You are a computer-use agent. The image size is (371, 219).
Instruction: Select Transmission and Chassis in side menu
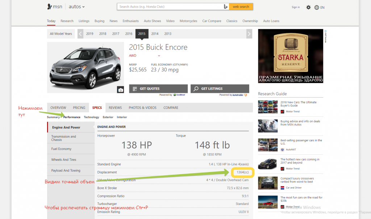coord(71,138)
